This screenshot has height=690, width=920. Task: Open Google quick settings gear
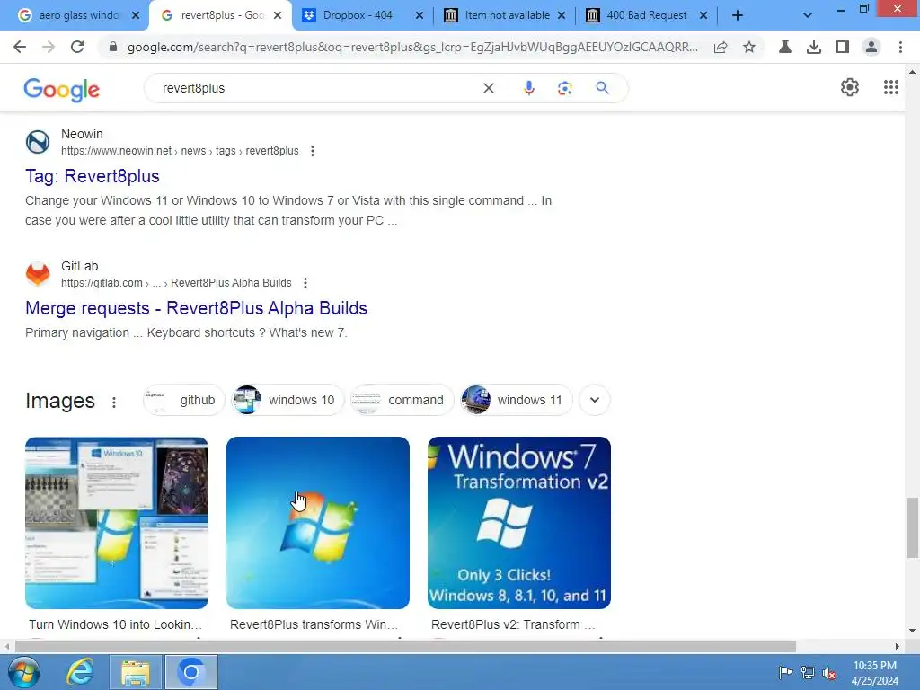(x=850, y=87)
